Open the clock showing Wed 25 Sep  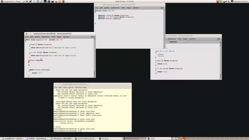124,2
